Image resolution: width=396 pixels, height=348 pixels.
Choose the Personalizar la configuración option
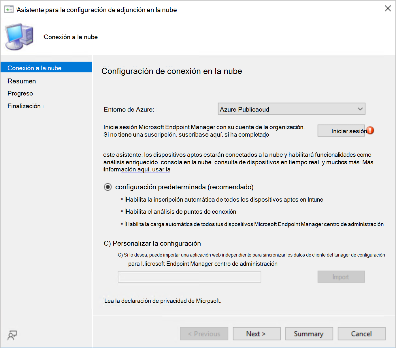point(107,243)
